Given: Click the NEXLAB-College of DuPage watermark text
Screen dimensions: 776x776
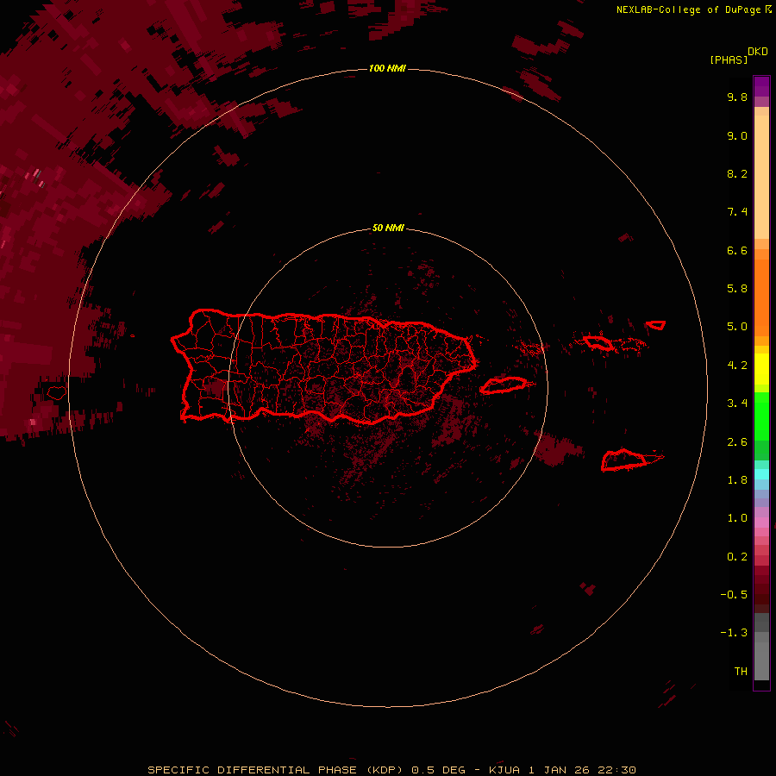Looking at the screenshot, I should [694, 9].
